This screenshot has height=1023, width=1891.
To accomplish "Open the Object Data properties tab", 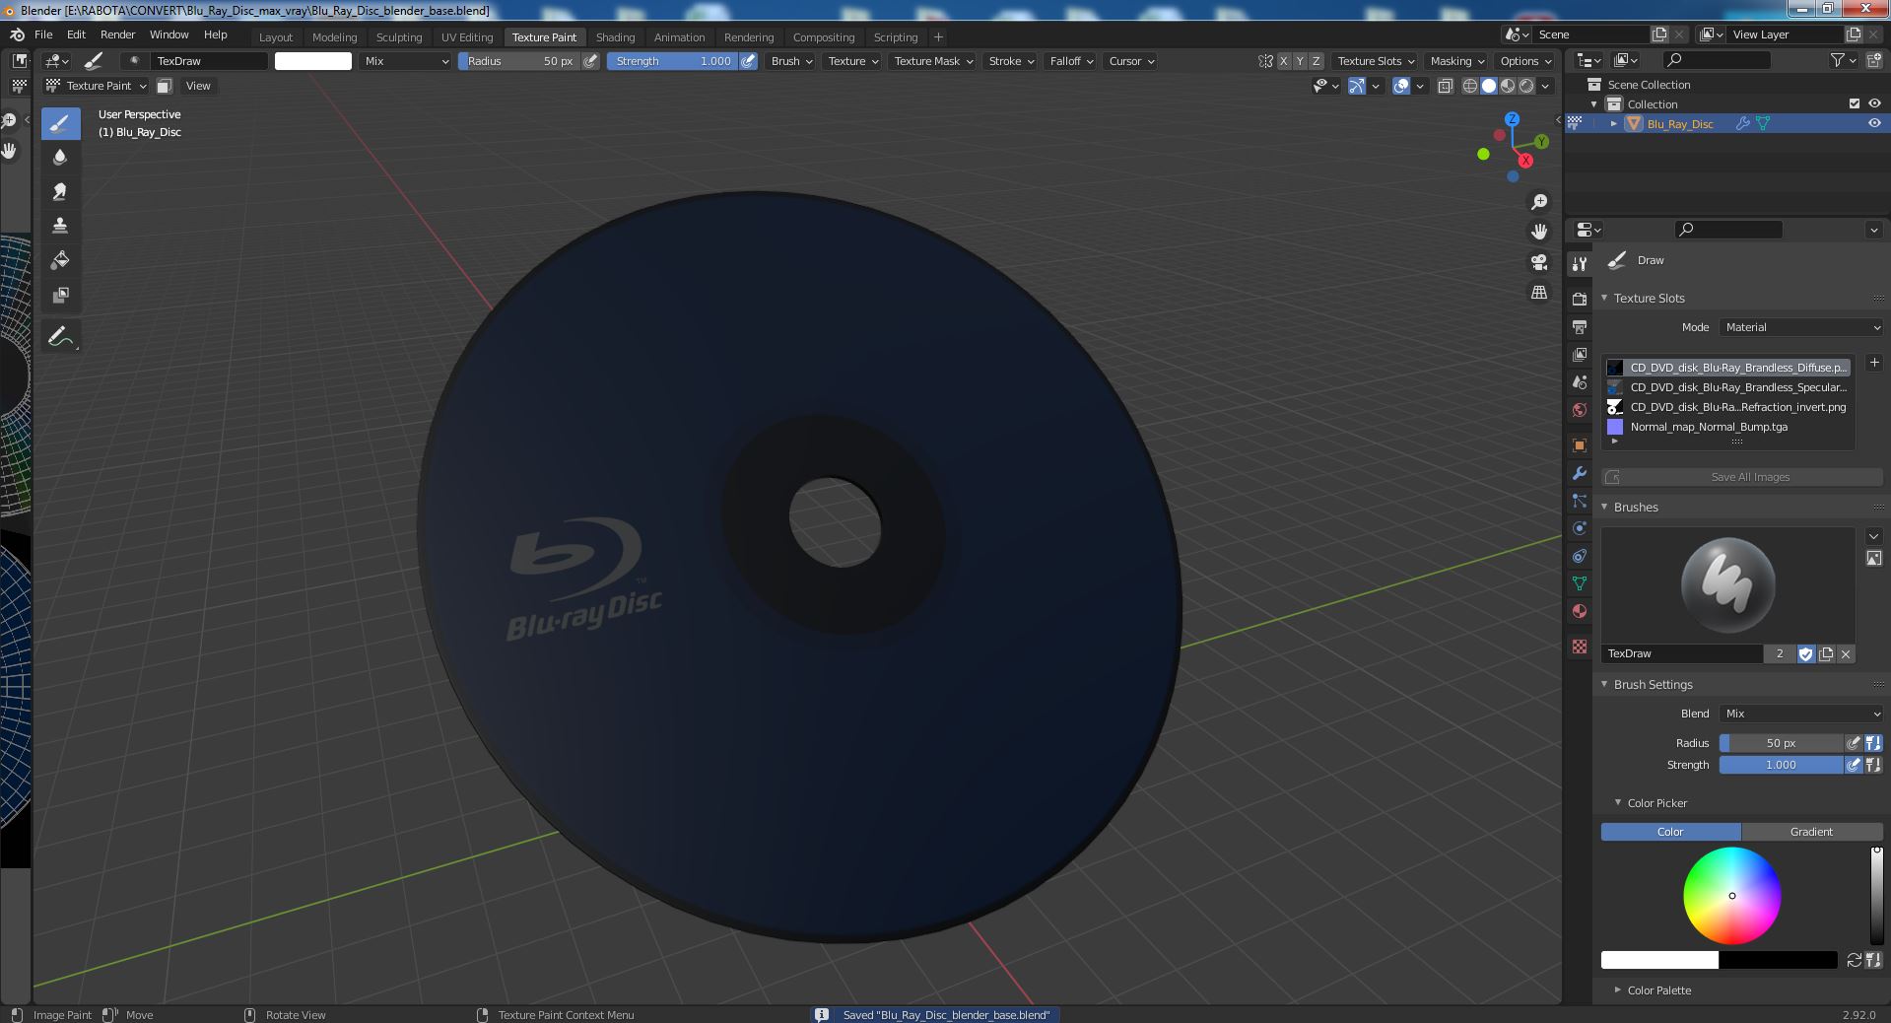I will (x=1580, y=583).
